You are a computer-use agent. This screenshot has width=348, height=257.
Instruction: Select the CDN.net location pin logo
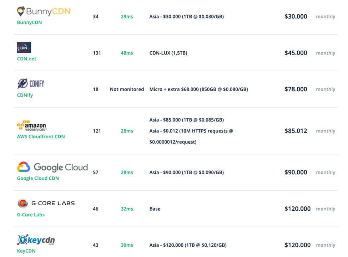tap(24, 47)
